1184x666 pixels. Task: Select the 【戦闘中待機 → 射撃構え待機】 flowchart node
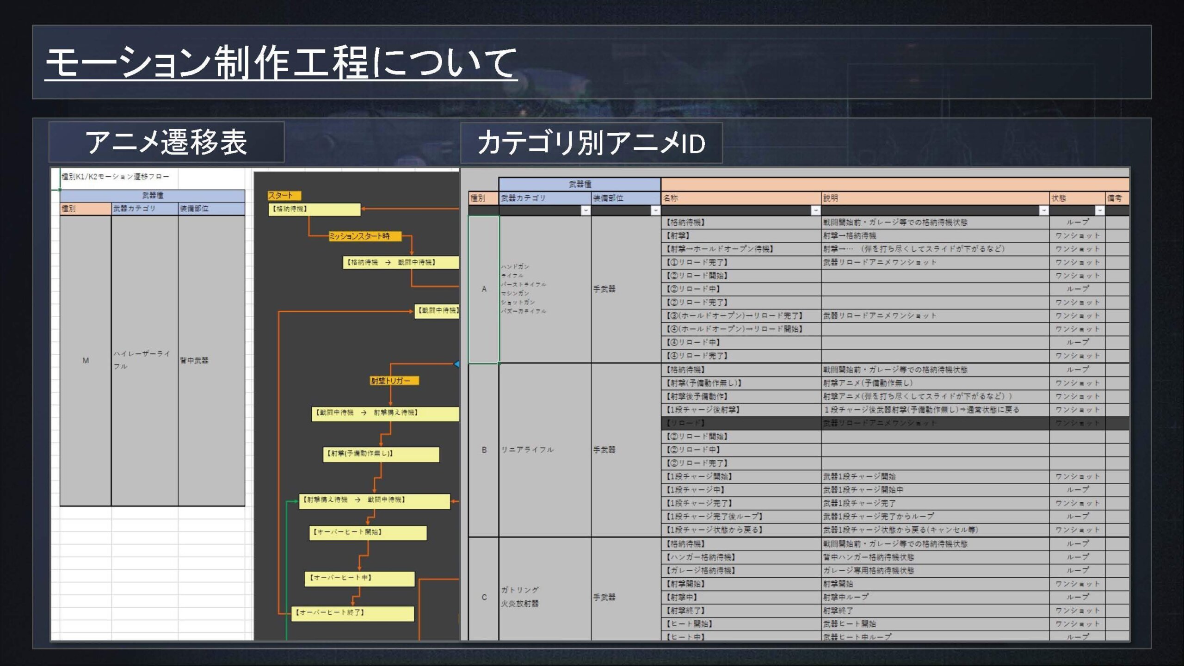[385, 413]
